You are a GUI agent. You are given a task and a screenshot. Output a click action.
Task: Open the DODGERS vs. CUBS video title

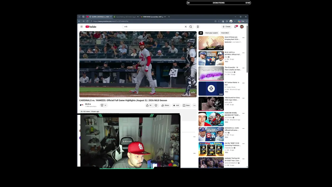coord(233,129)
